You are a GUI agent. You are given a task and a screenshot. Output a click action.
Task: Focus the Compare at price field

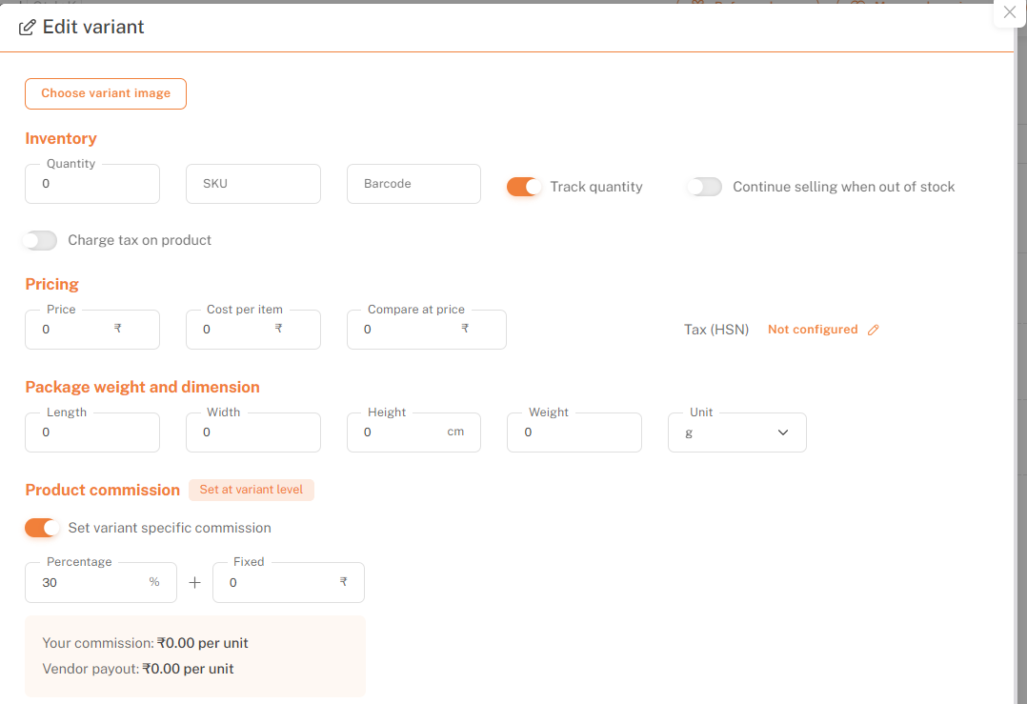point(427,330)
